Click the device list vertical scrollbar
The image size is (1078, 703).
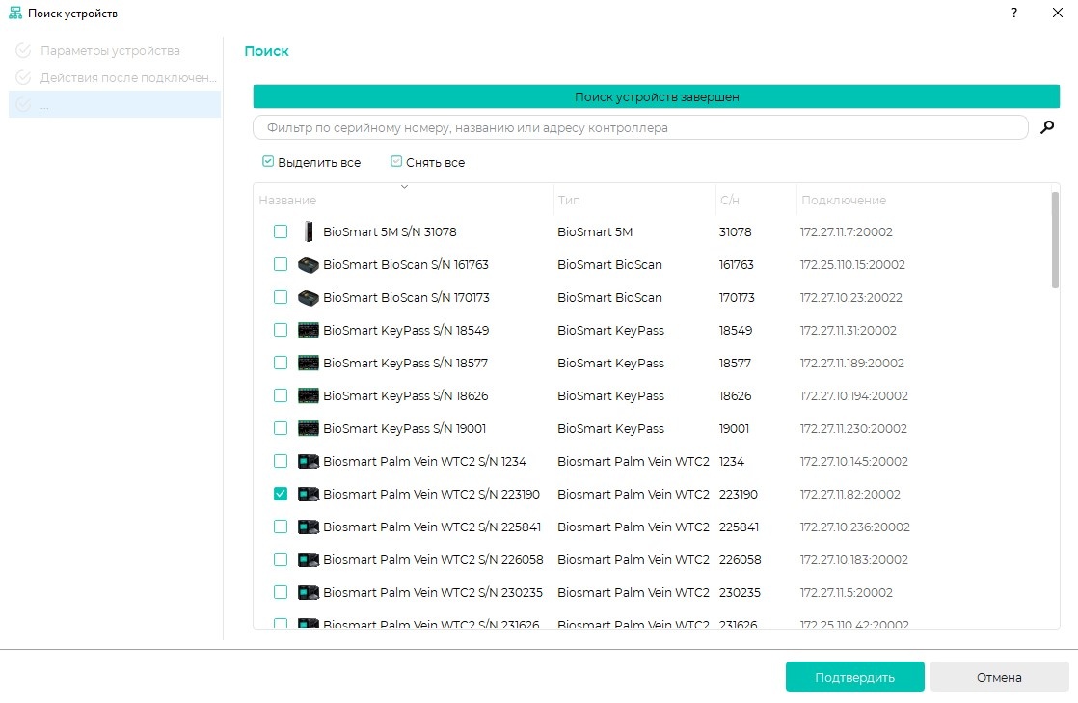point(1055,240)
